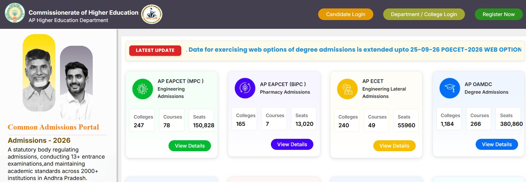Click the Courses 7 stat box
Screen dimensions: 526x182
tap(274, 119)
